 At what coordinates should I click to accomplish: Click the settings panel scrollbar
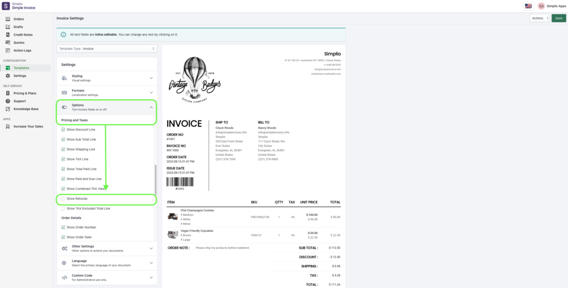(155, 179)
